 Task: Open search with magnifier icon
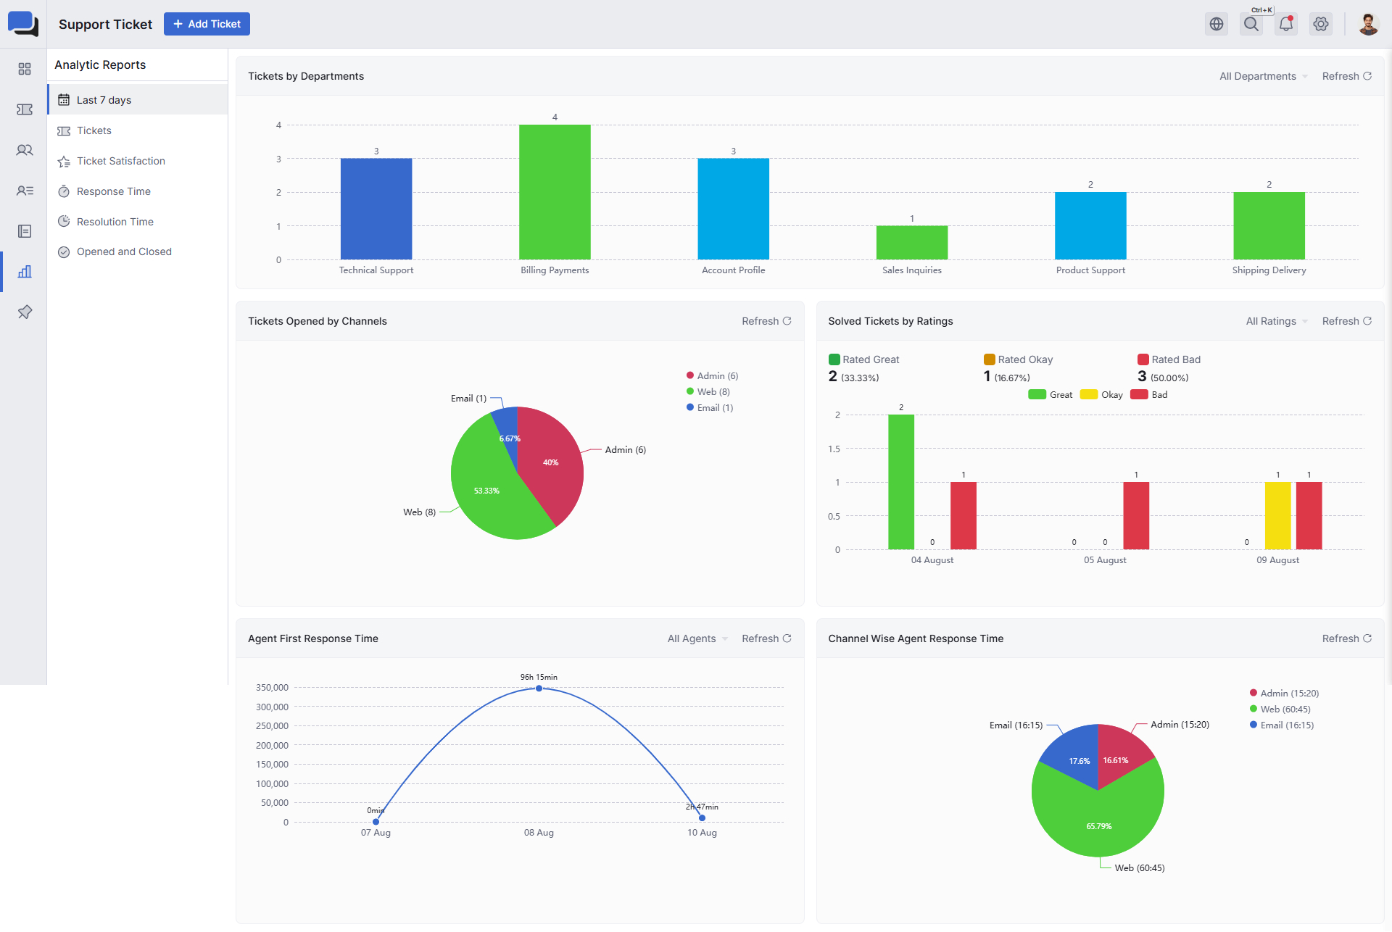tap(1251, 24)
